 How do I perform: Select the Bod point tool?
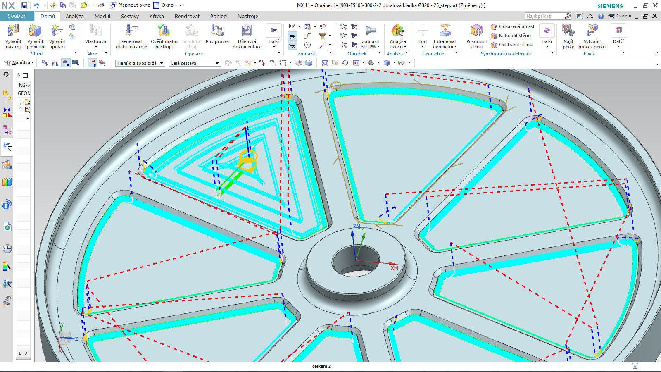pos(423,34)
